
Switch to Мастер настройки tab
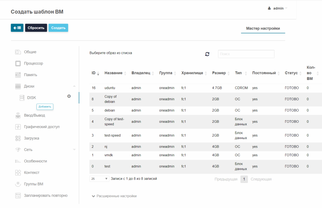(263, 29)
